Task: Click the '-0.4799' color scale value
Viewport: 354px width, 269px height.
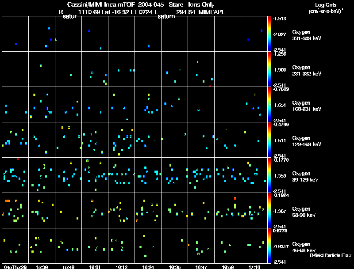Action: pyautogui.click(x=281, y=125)
